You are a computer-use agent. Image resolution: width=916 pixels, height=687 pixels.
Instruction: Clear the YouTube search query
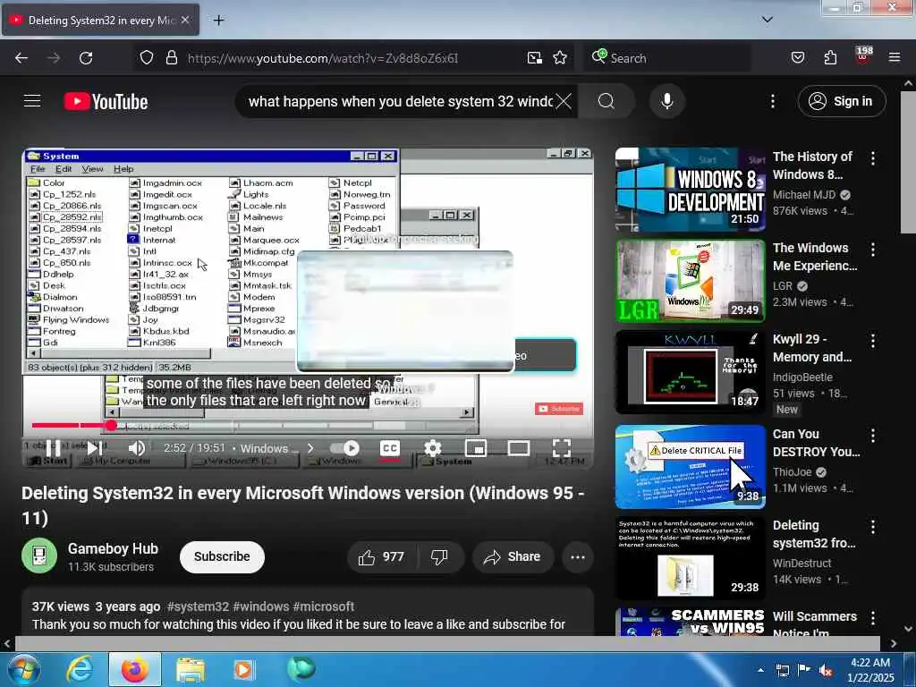564,102
